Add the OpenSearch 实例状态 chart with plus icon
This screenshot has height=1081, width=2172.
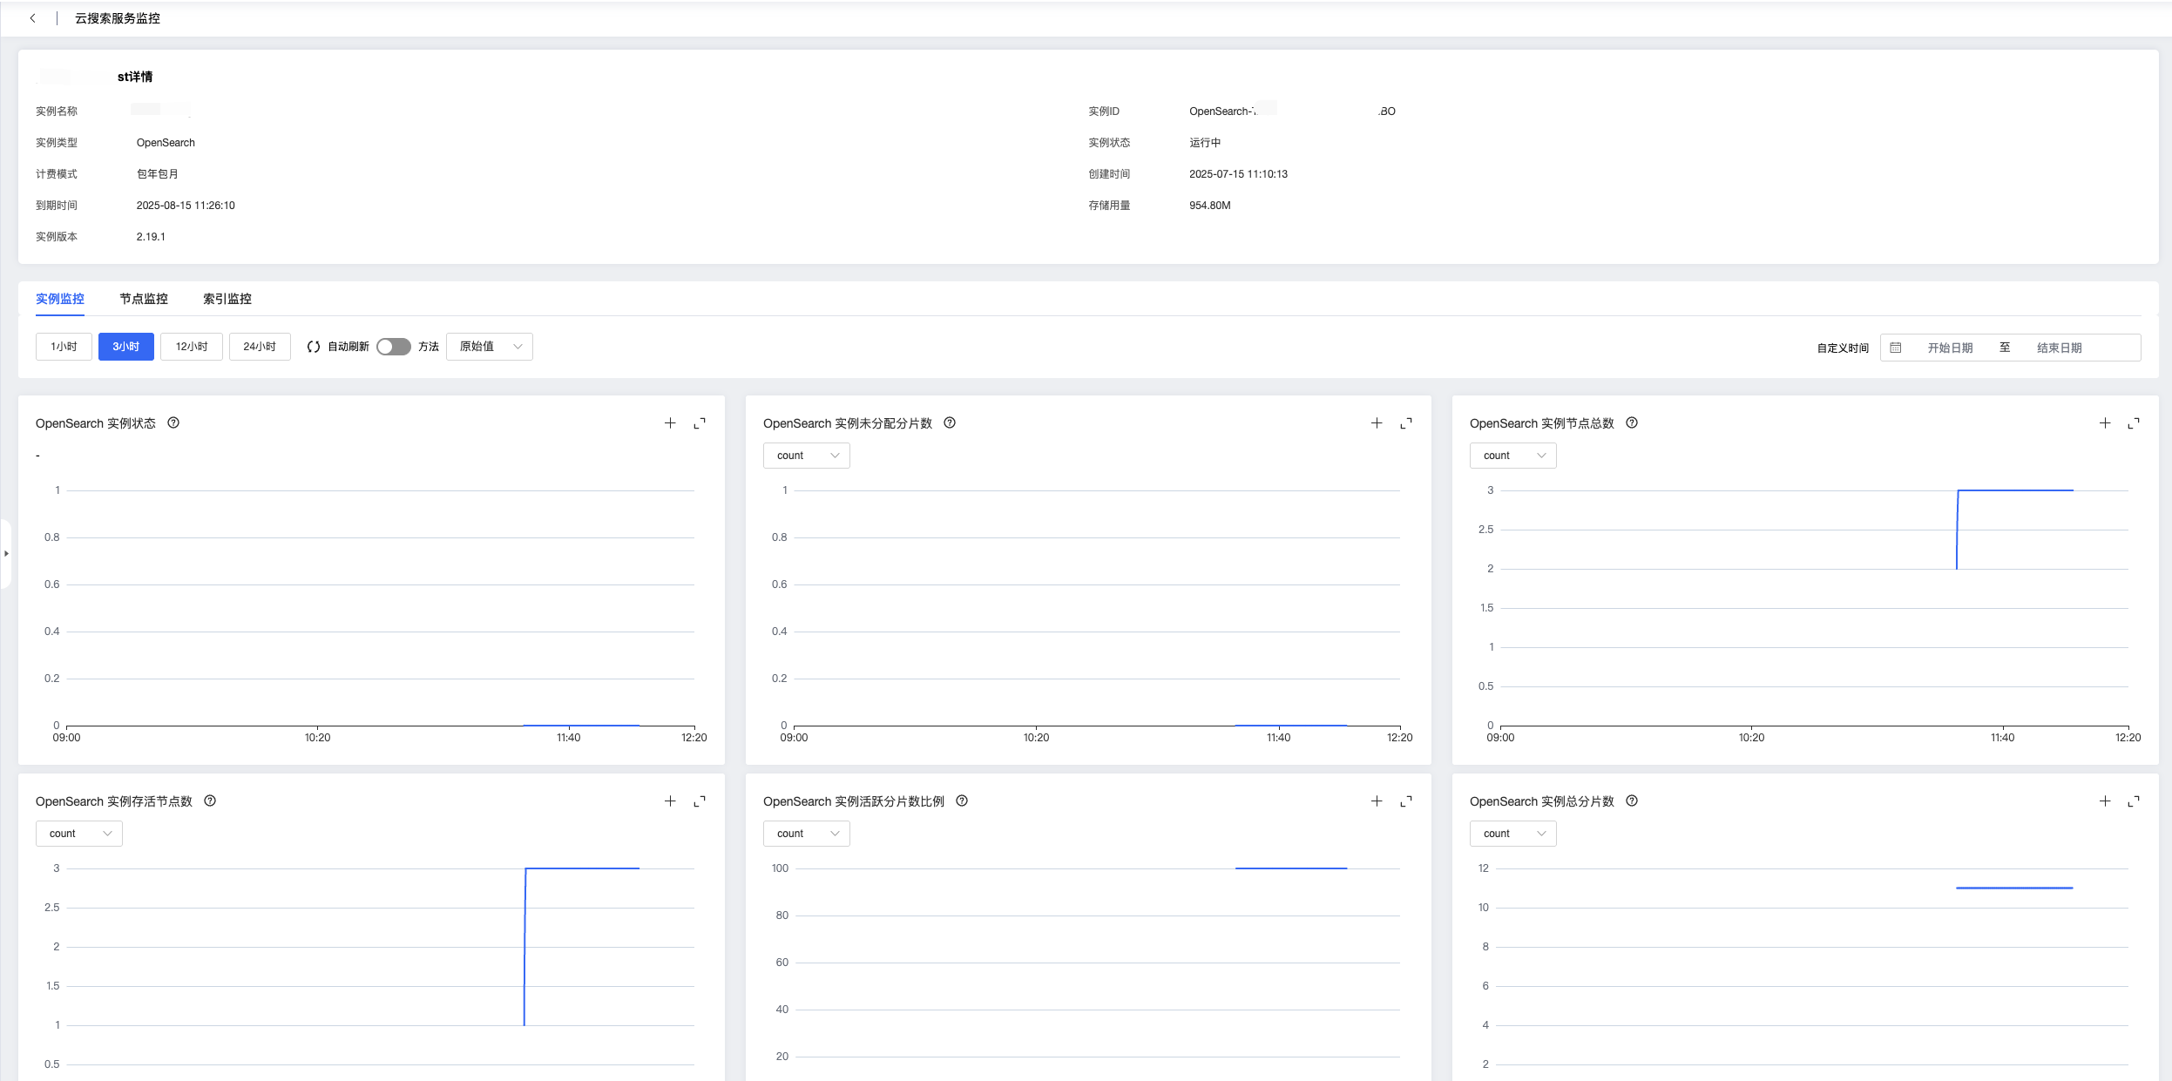670,423
